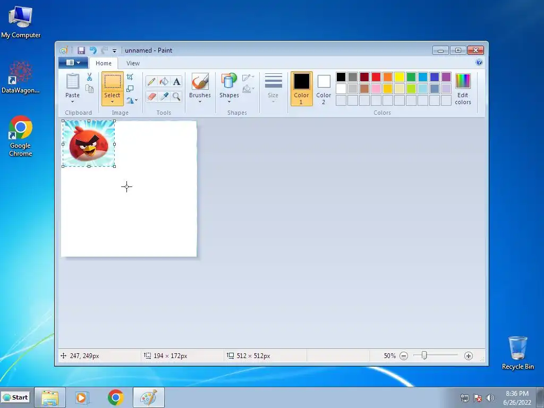The height and width of the screenshot is (408, 544).
Task: Open File Explorer from the taskbar
Action: pyautogui.click(x=50, y=397)
